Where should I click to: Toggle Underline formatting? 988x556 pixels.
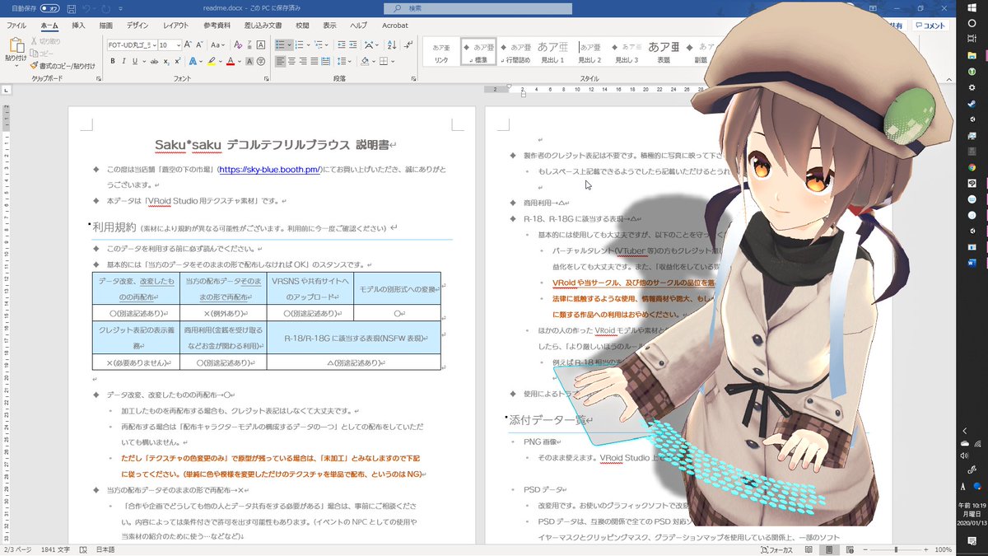point(134,62)
